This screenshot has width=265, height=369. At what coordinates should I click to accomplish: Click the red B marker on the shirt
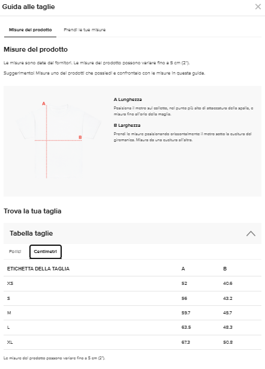click(x=80, y=137)
